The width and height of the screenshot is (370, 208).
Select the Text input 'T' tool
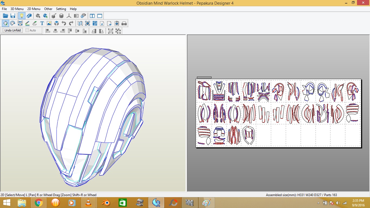(42, 23)
